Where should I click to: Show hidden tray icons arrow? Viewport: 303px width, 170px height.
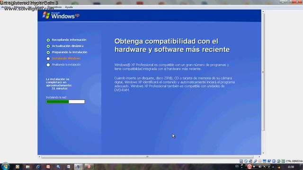[x=273, y=167]
